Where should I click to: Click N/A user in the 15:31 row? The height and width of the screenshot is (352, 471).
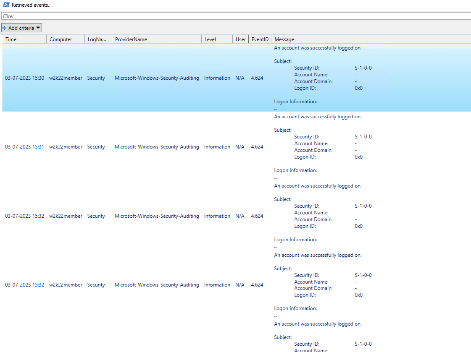click(240, 147)
